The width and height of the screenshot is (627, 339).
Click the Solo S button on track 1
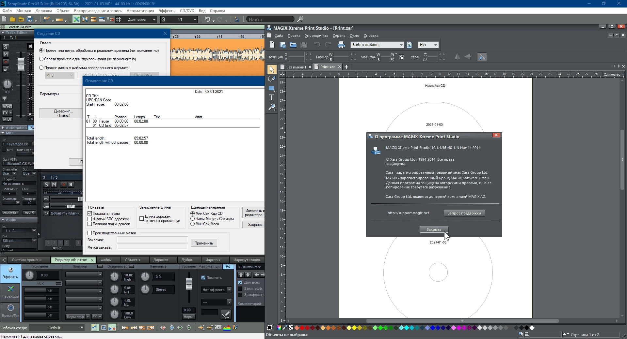(x=6, y=47)
